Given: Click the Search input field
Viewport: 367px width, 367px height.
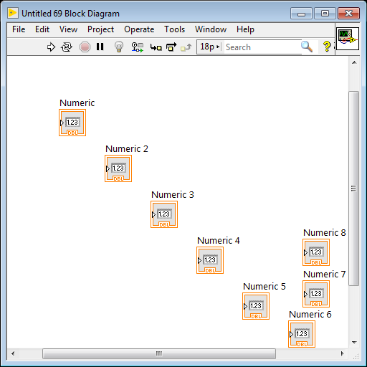Looking at the screenshot, I should [262, 47].
